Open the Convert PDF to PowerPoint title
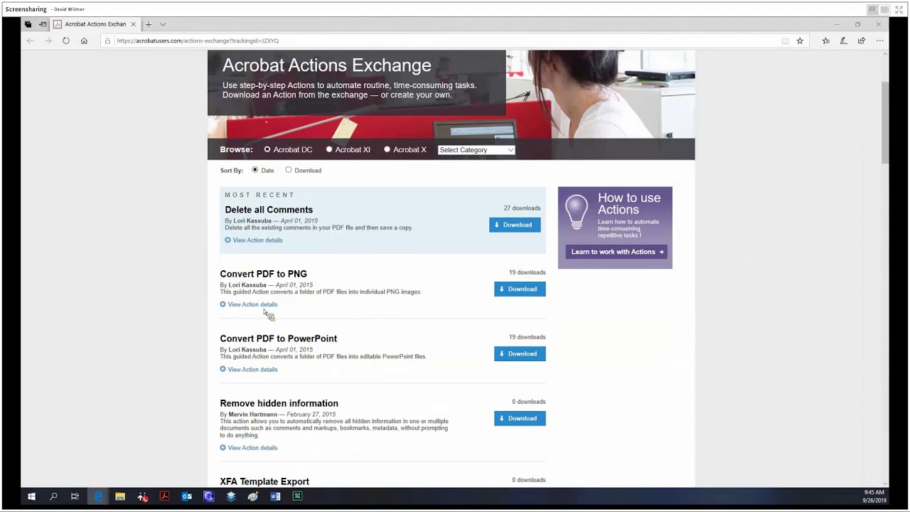This screenshot has height=512, width=910. click(x=278, y=338)
